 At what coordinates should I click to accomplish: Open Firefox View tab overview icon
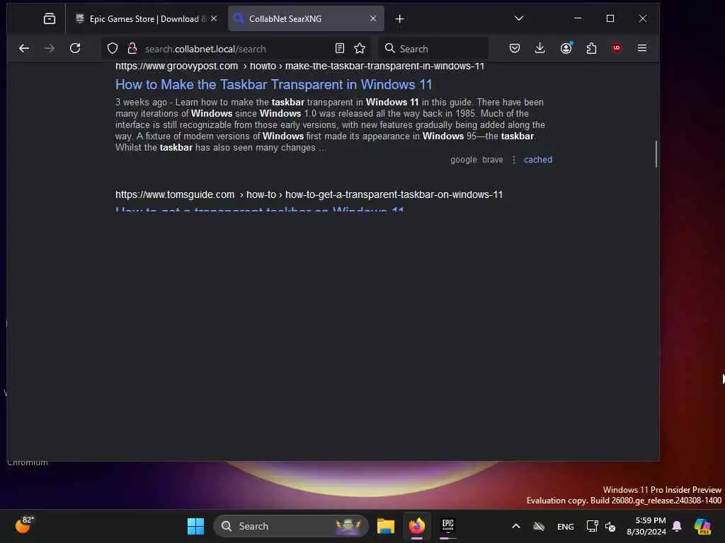pyautogui.click(x=50, y=19)
